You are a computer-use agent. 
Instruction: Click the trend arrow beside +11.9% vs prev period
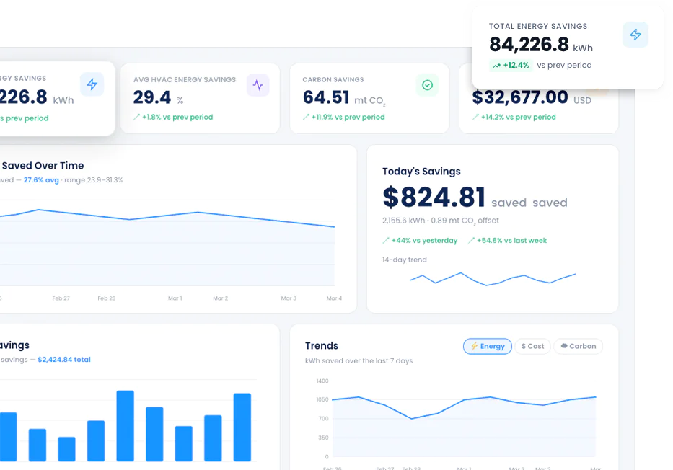(306, 117)
